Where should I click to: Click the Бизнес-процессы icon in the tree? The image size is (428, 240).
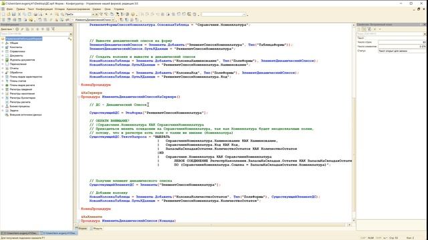(7, 107)
